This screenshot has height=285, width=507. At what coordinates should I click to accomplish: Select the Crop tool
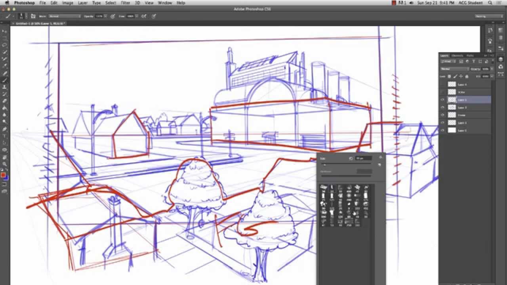[x=5, y=59]
